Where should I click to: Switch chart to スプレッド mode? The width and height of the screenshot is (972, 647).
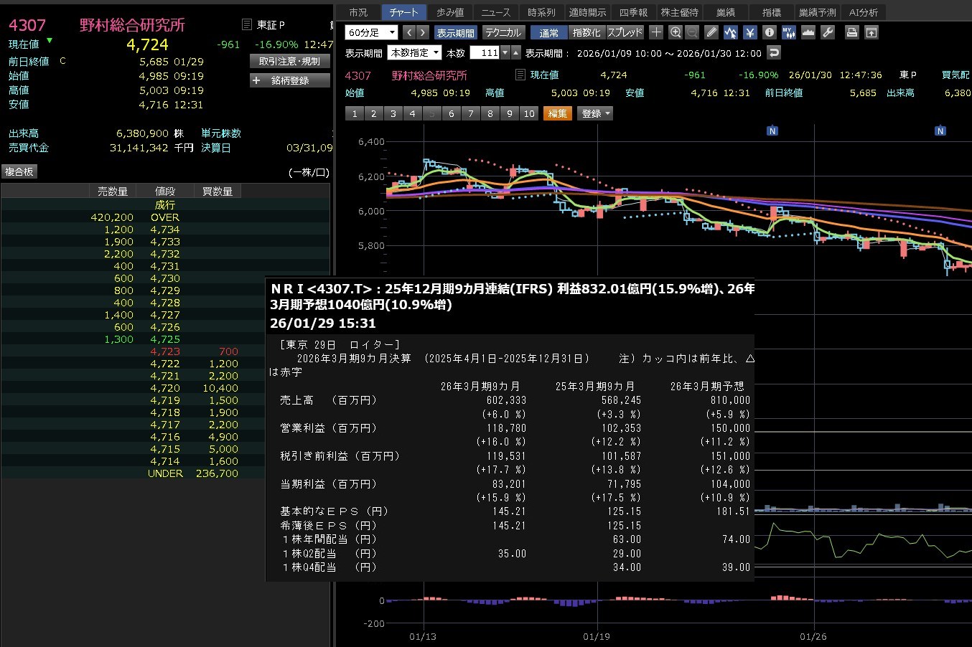tap(625, 33)
